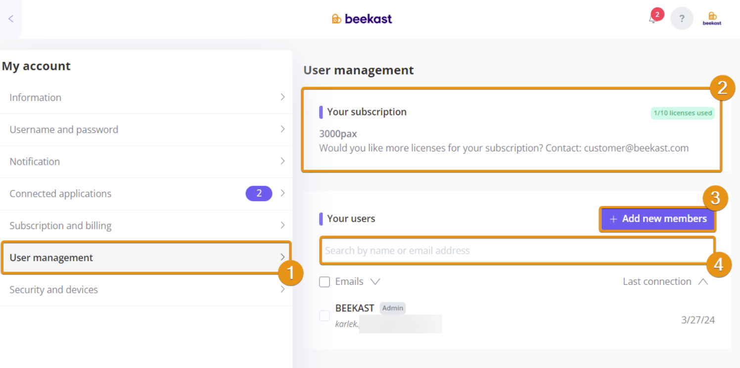Viewport: 740px width, 368px height.
Task: Click the search by name field
Action: 517,250
